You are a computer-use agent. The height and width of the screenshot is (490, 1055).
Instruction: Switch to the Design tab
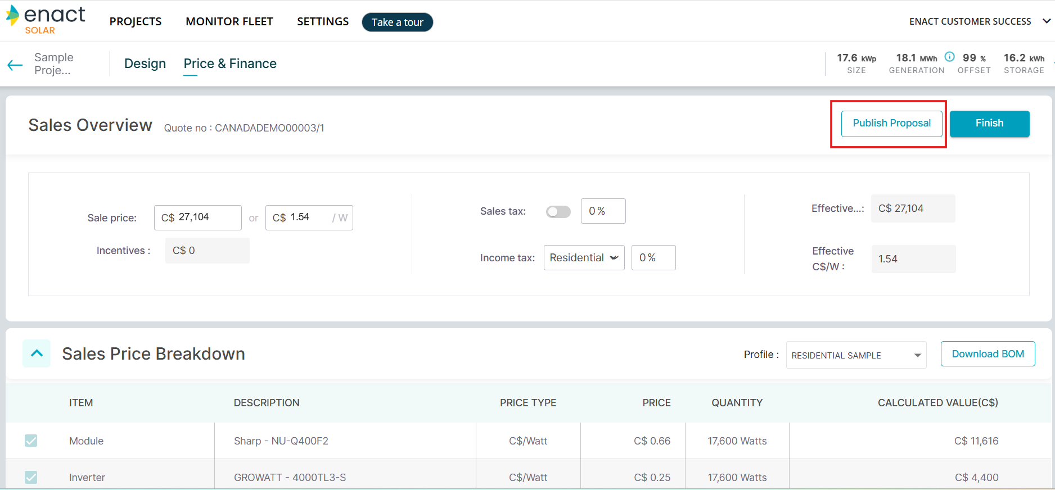(x=145, y=63)
